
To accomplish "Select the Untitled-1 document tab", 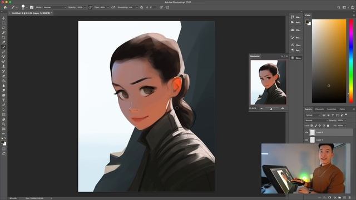I will click(32, 13).
